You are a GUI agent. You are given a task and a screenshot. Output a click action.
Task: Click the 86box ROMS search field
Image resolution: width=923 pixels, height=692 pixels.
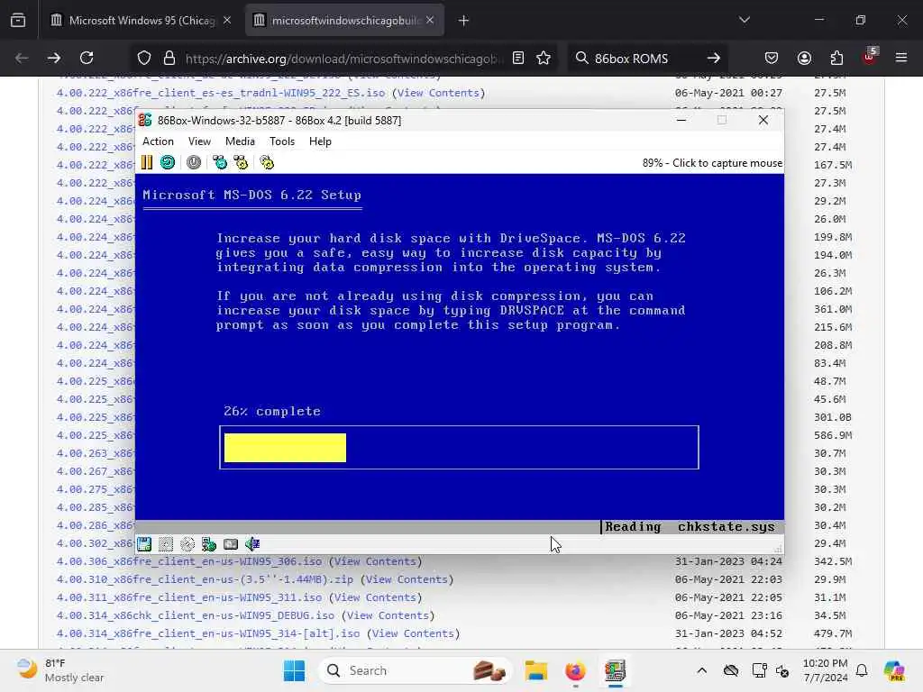[x=646, y=59]
